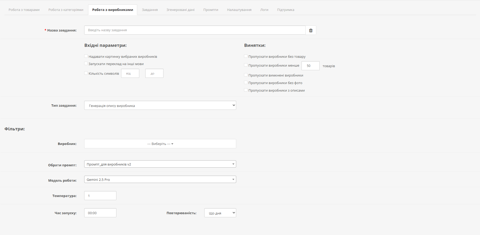480x235 pixels.
Task: Open the 'Обрати промпт' dropdown
Action: [160, 164]
